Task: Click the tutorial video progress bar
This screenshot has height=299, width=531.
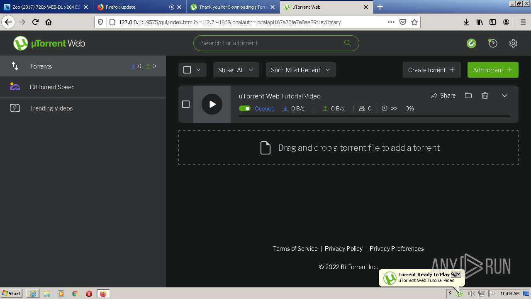Action: pyautogui.click(x=375, y=117)
